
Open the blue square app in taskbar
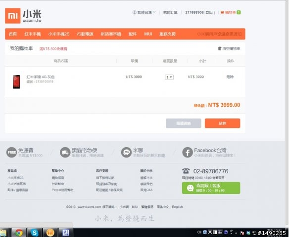pyautogui.click(x=66, y=233)
